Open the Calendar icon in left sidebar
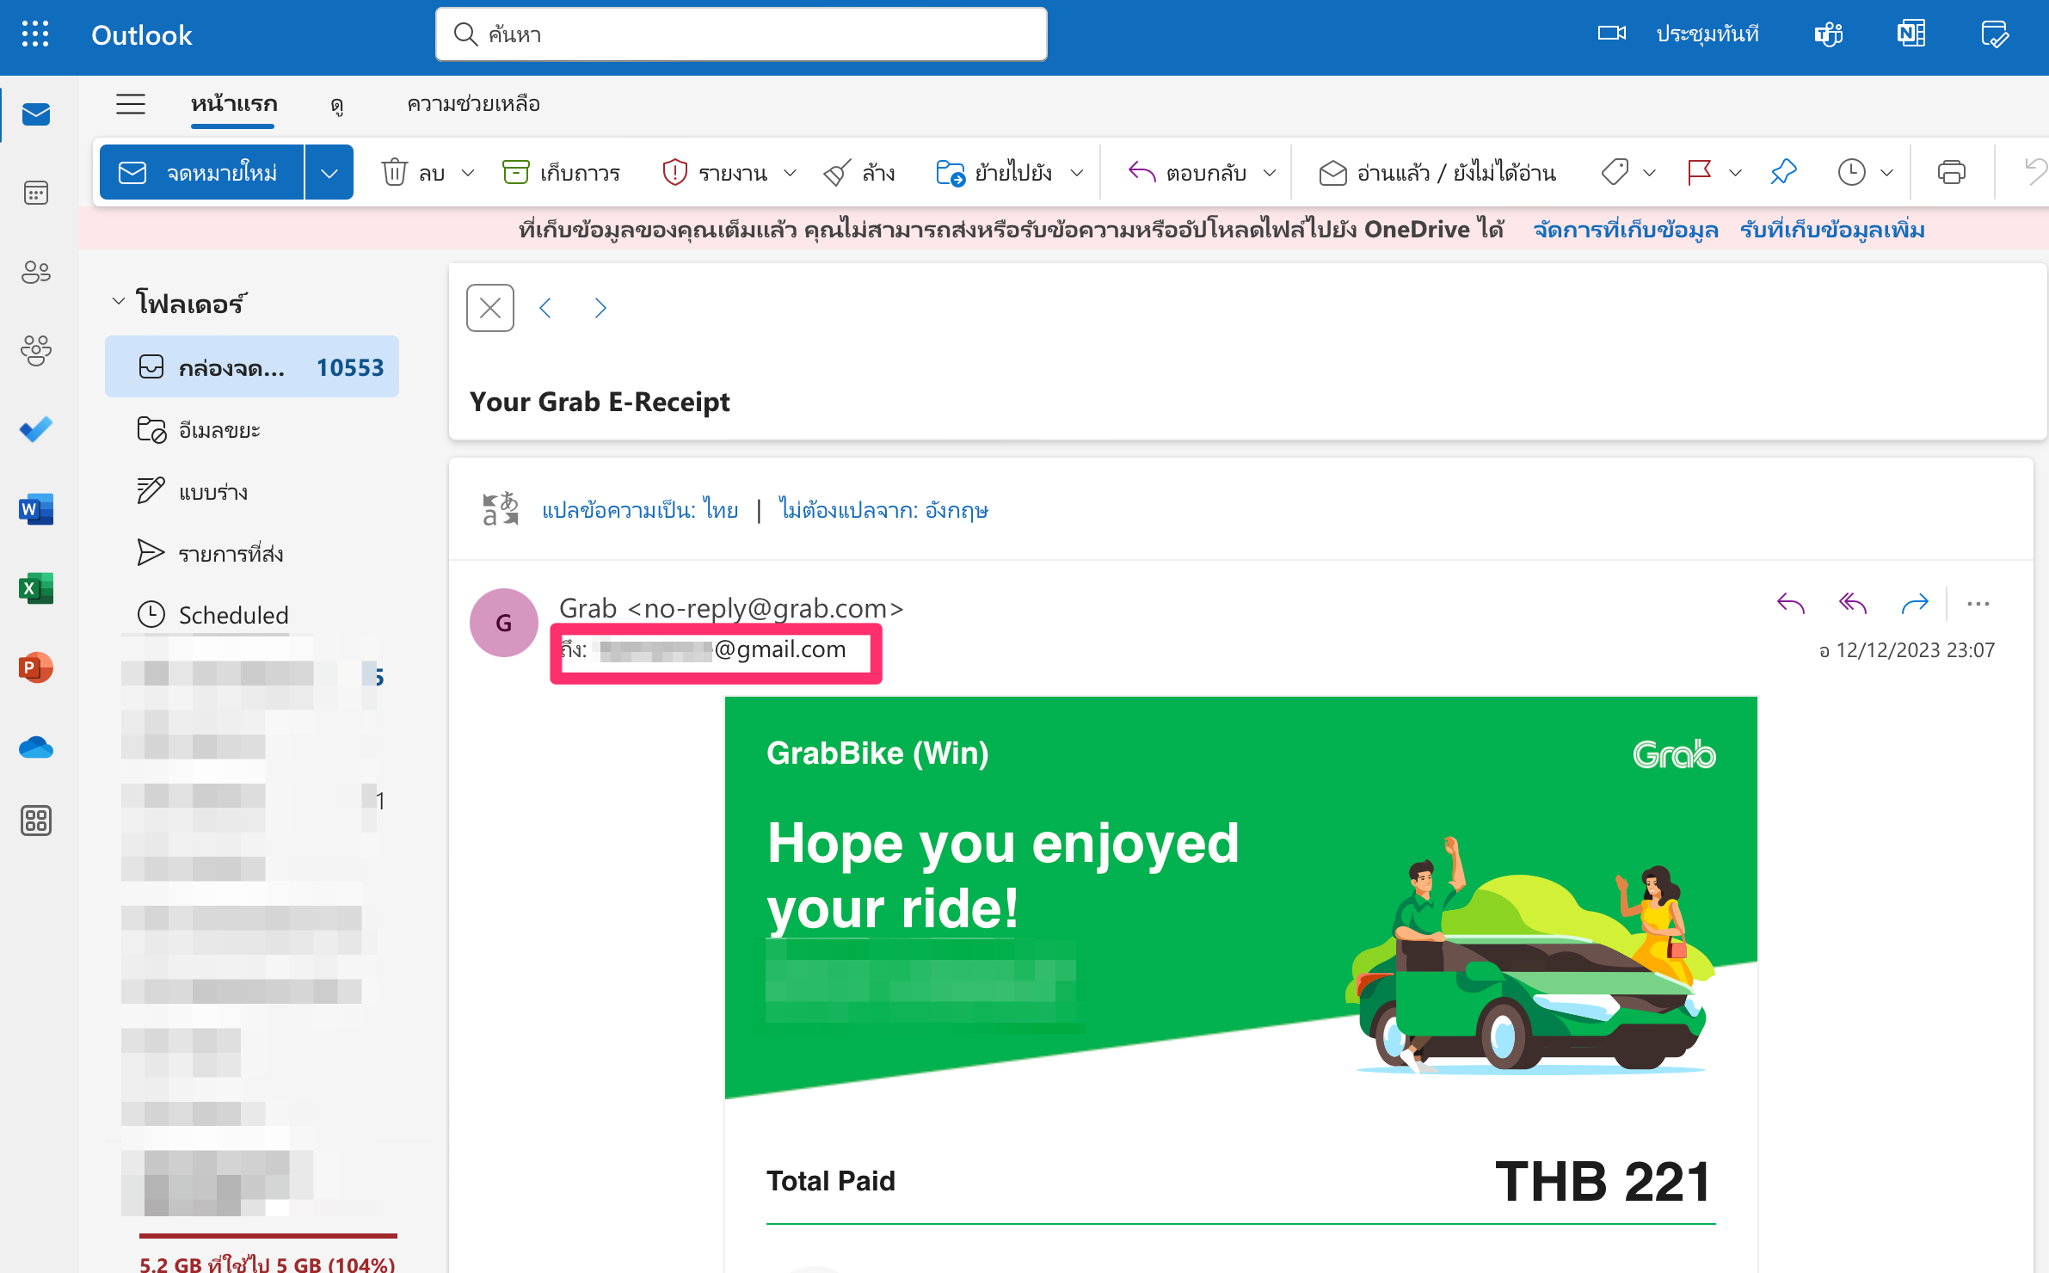This screenshot has height=1273, width=2049. coord(35,193)
